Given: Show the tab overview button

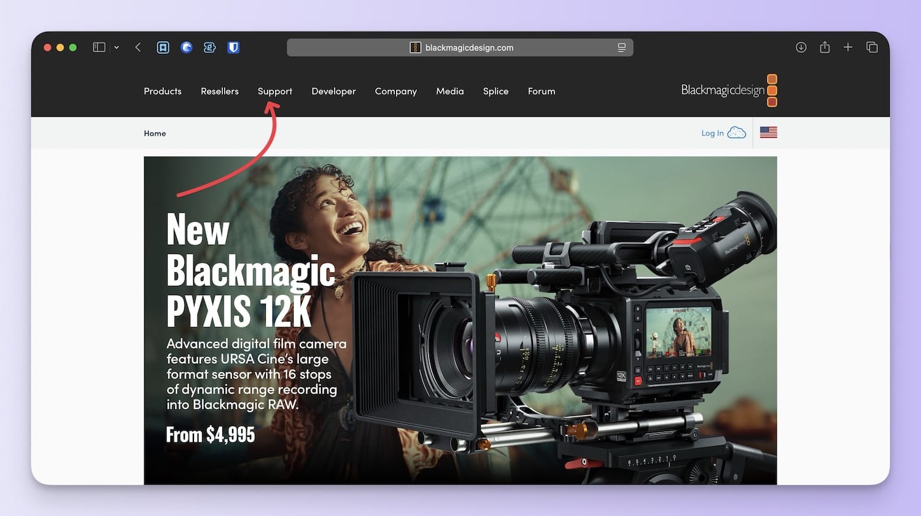Looking at the screenshot, I should pos(872,47).
